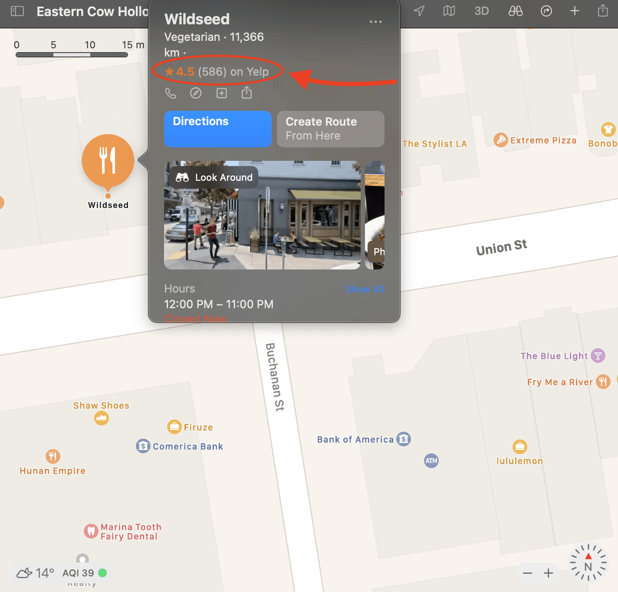Toggle the sidebar panel icon
The image size is (618, 592).
(17, 11)
